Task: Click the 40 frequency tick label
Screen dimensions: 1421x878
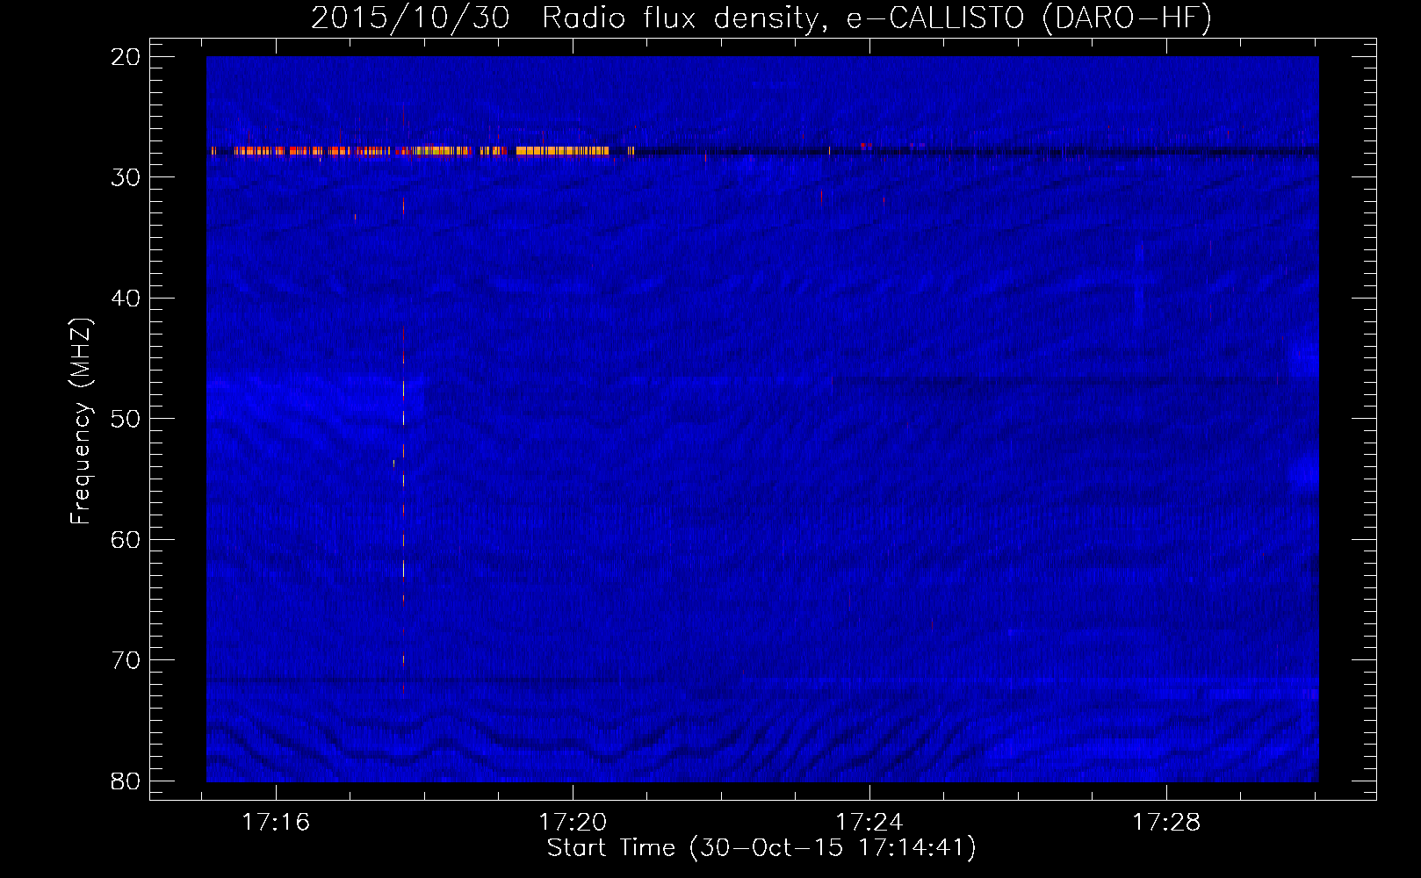Action: (x=126, y=299)
